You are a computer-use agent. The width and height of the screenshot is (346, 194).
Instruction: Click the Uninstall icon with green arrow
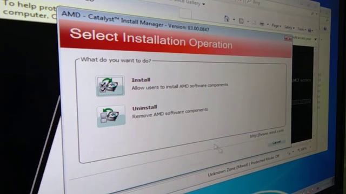tap(111, 116)
